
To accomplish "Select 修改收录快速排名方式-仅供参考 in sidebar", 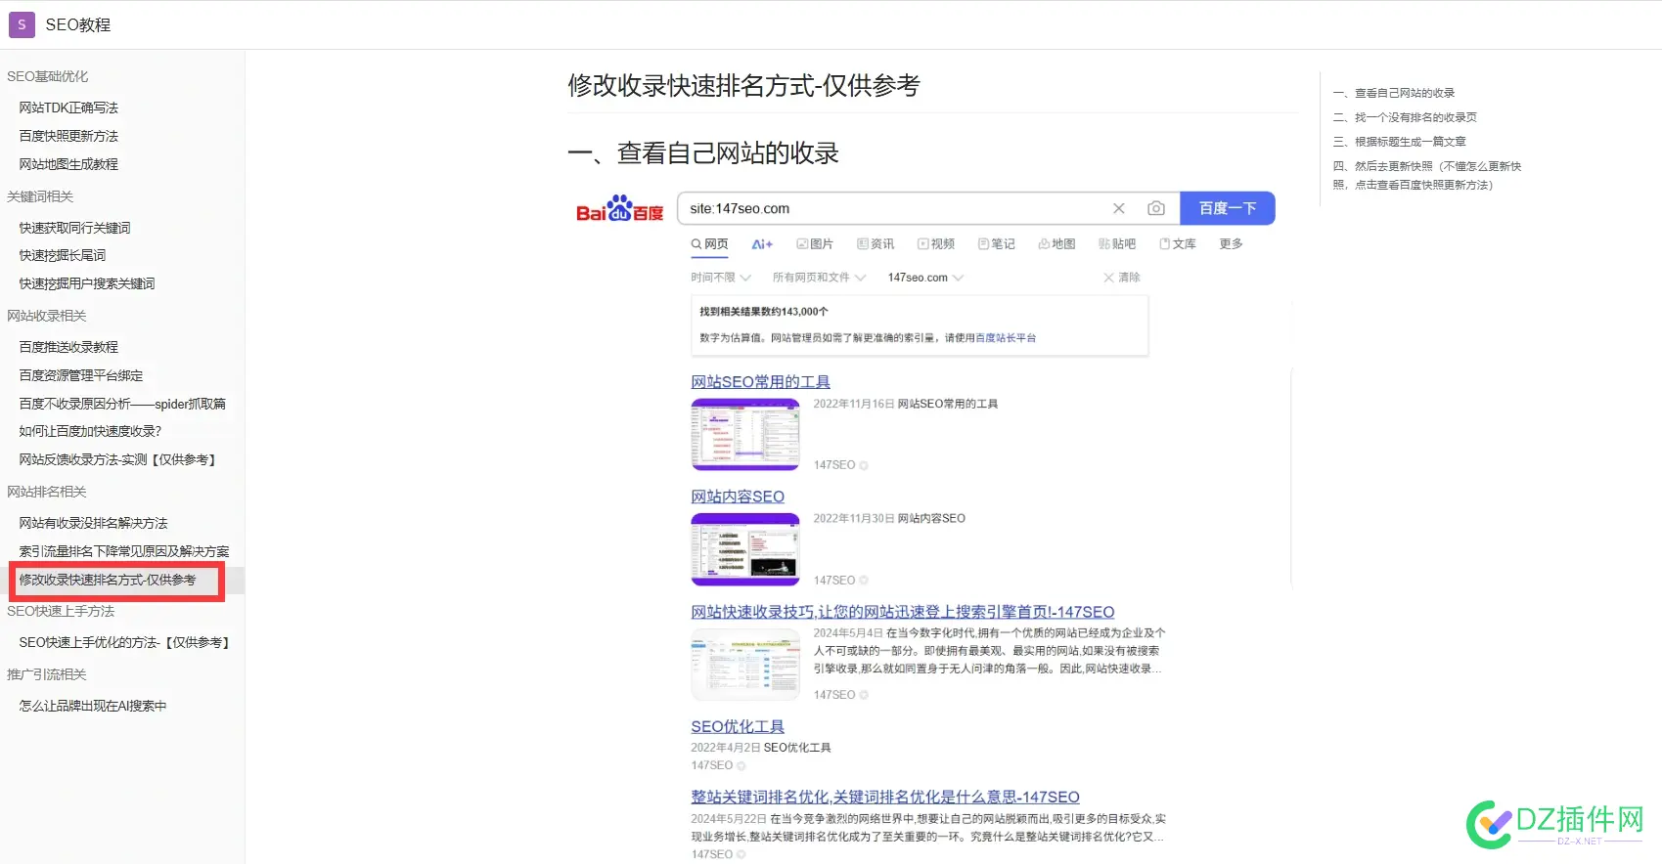I will [x=108, y=580].
